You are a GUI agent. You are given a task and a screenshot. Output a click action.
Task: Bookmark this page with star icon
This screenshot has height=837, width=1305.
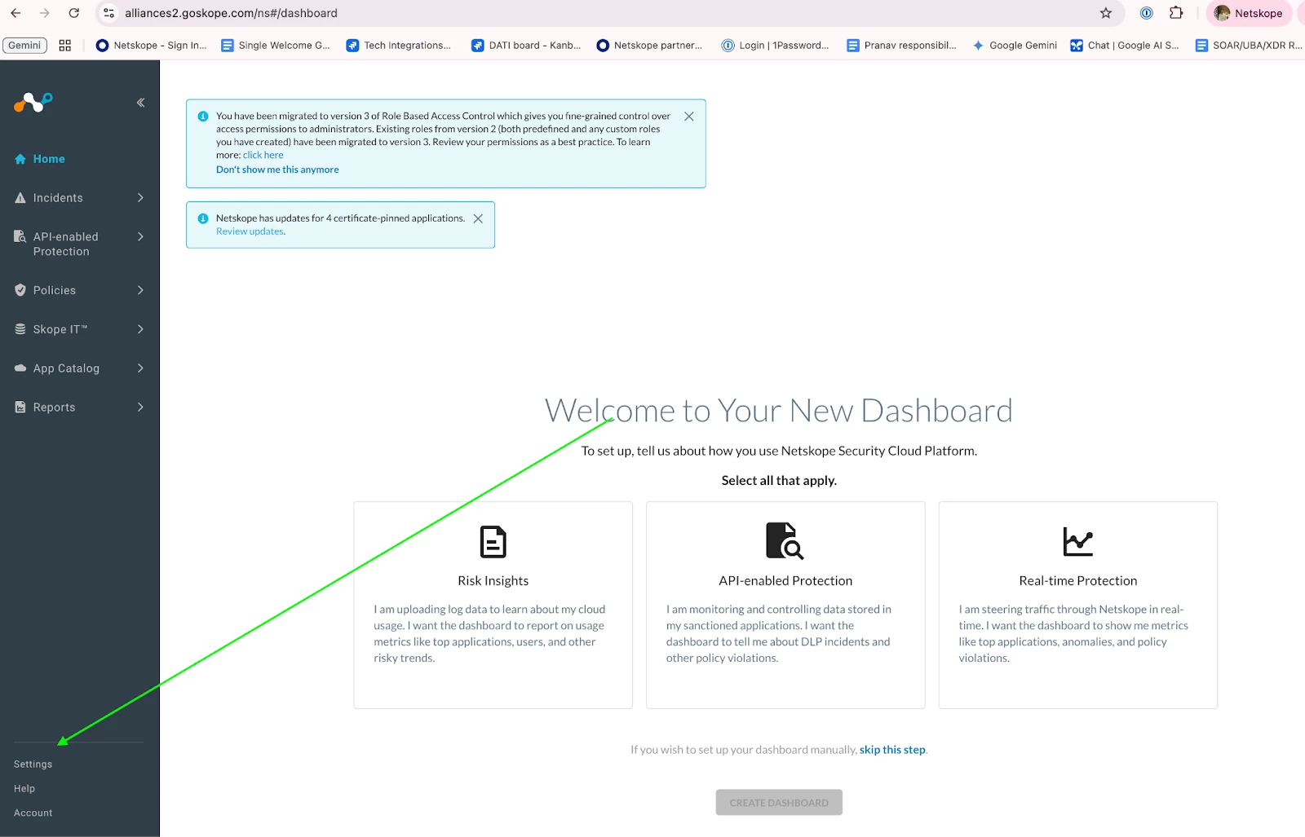point(1106,13)
